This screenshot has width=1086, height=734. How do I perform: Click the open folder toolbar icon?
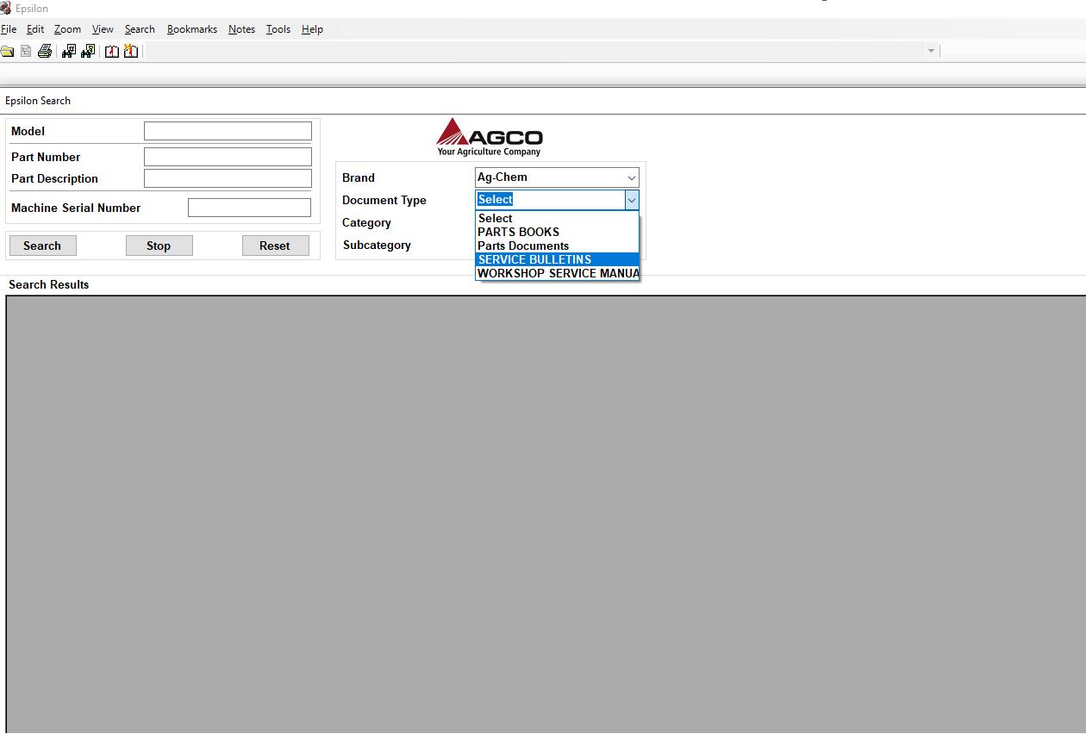[7, 52]
